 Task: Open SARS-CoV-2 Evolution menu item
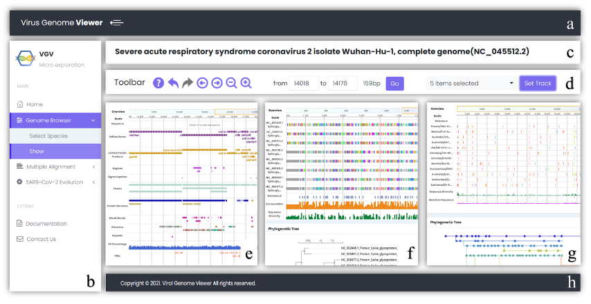[x=55, y=182]
